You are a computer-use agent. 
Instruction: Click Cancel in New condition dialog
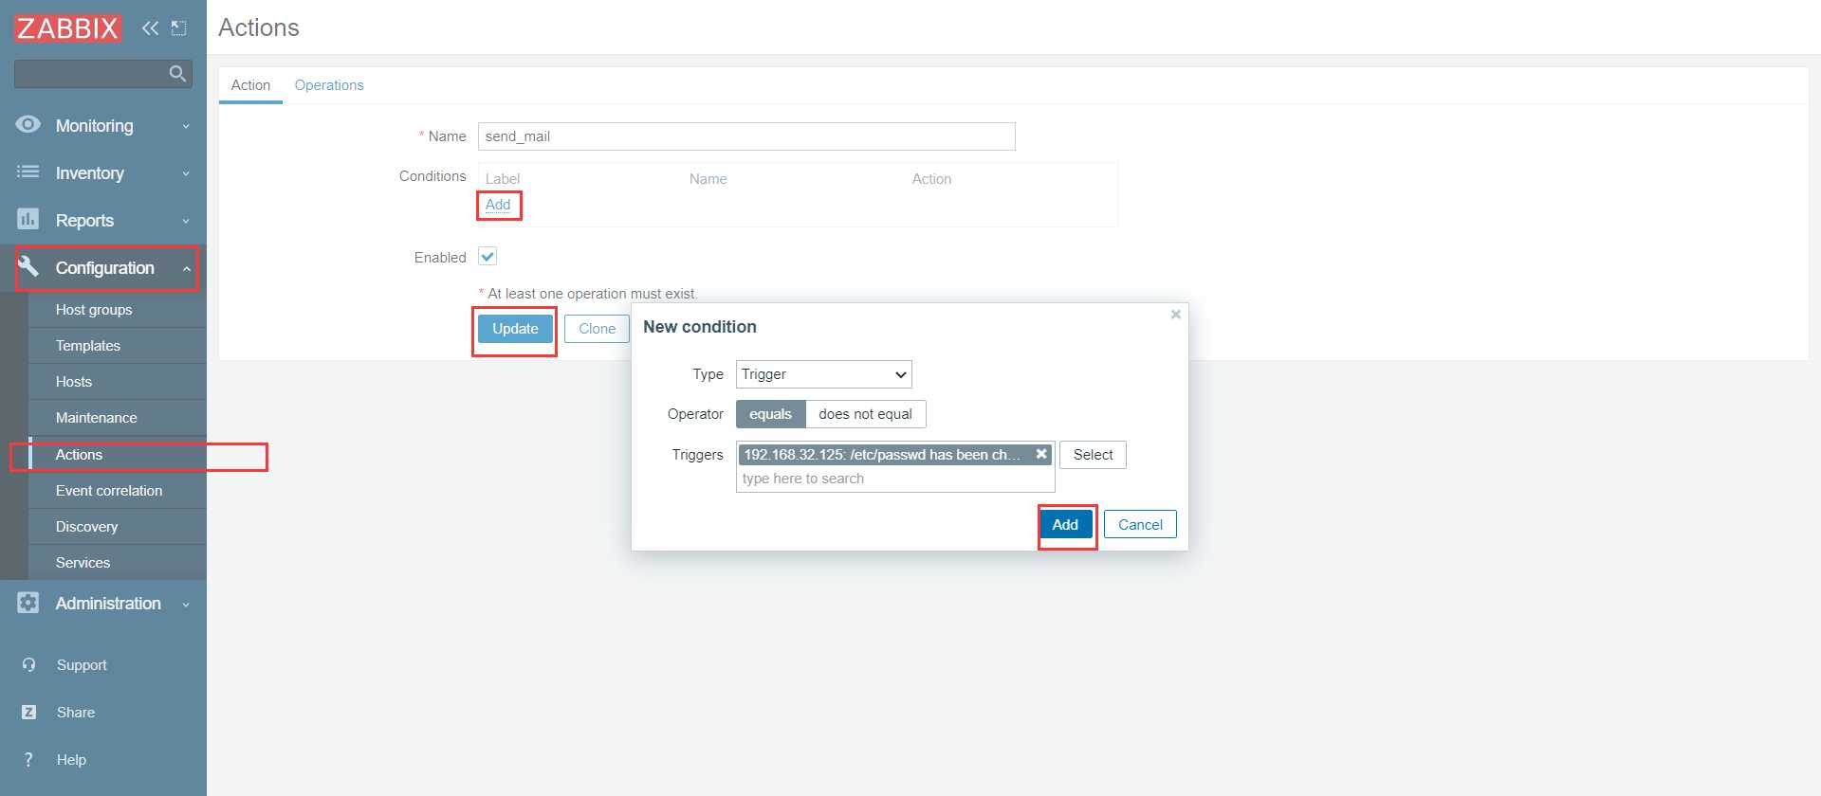pyautogui.click(x=1140, y=525)
